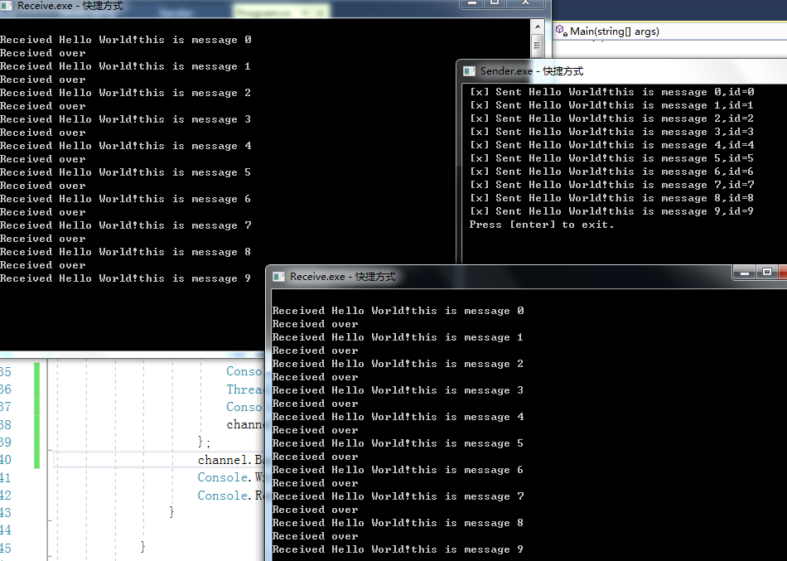The height and width of the screenshot is (561, 787).
Task: Click 'message 1' line in back Receive.exe window
Action: pos(125,66)
